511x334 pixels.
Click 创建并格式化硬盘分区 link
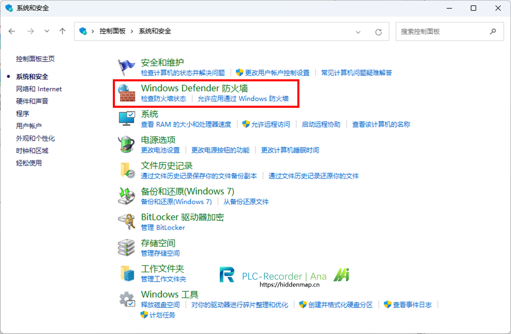pos(340,304)
